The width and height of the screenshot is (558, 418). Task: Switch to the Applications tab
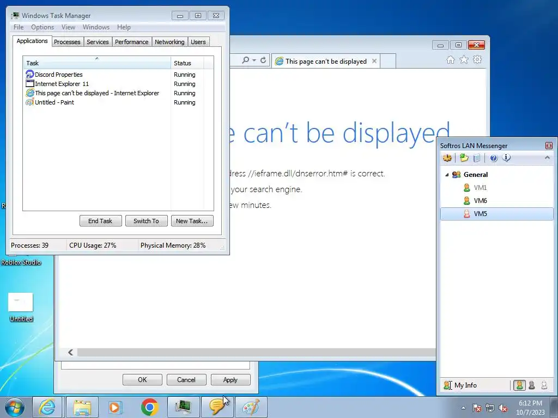coord(32,41)
